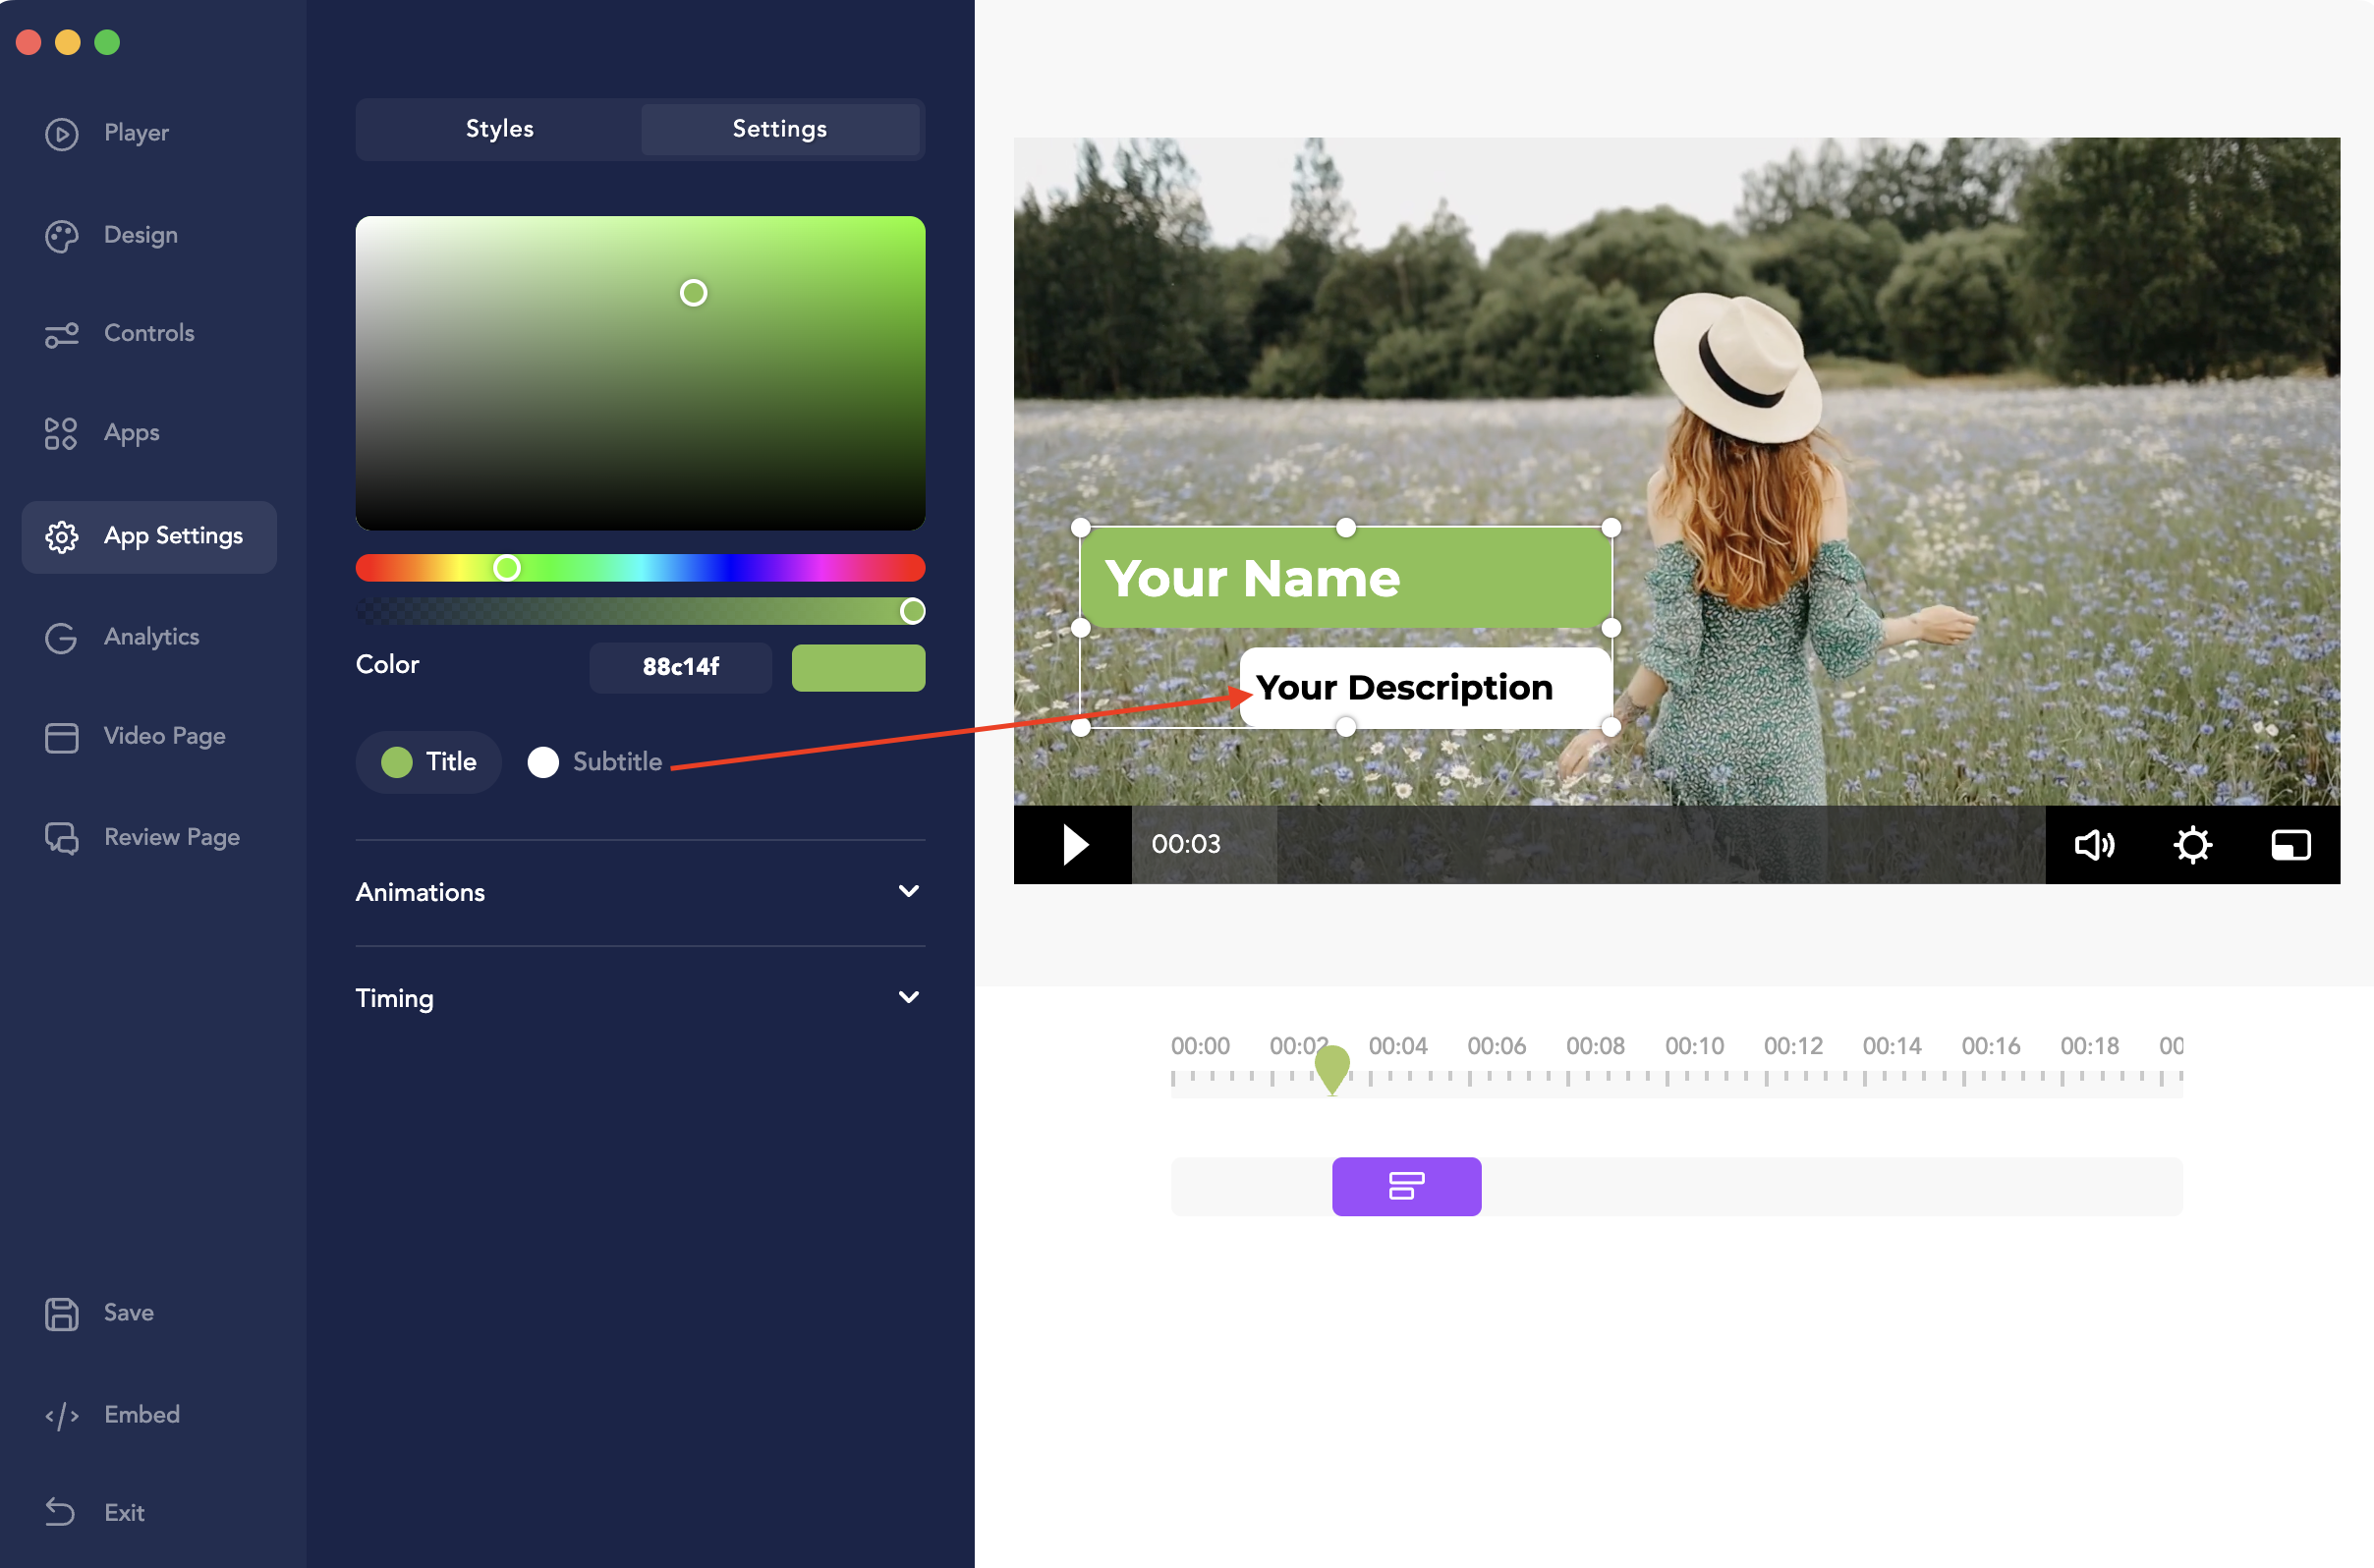Click the Analytics label
This screenshot has height=1568, width=2374.
pos(152,638)
